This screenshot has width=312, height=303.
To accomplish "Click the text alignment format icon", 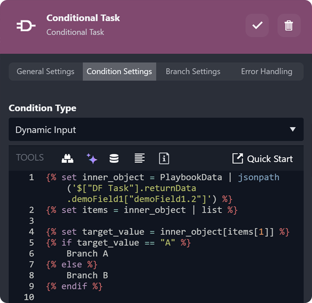I will pos(139,158).
